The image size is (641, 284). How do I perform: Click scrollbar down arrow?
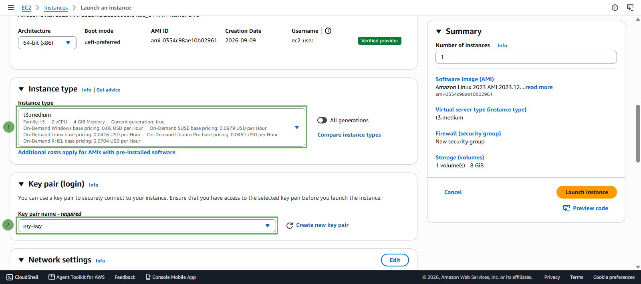tap(638, 267)
